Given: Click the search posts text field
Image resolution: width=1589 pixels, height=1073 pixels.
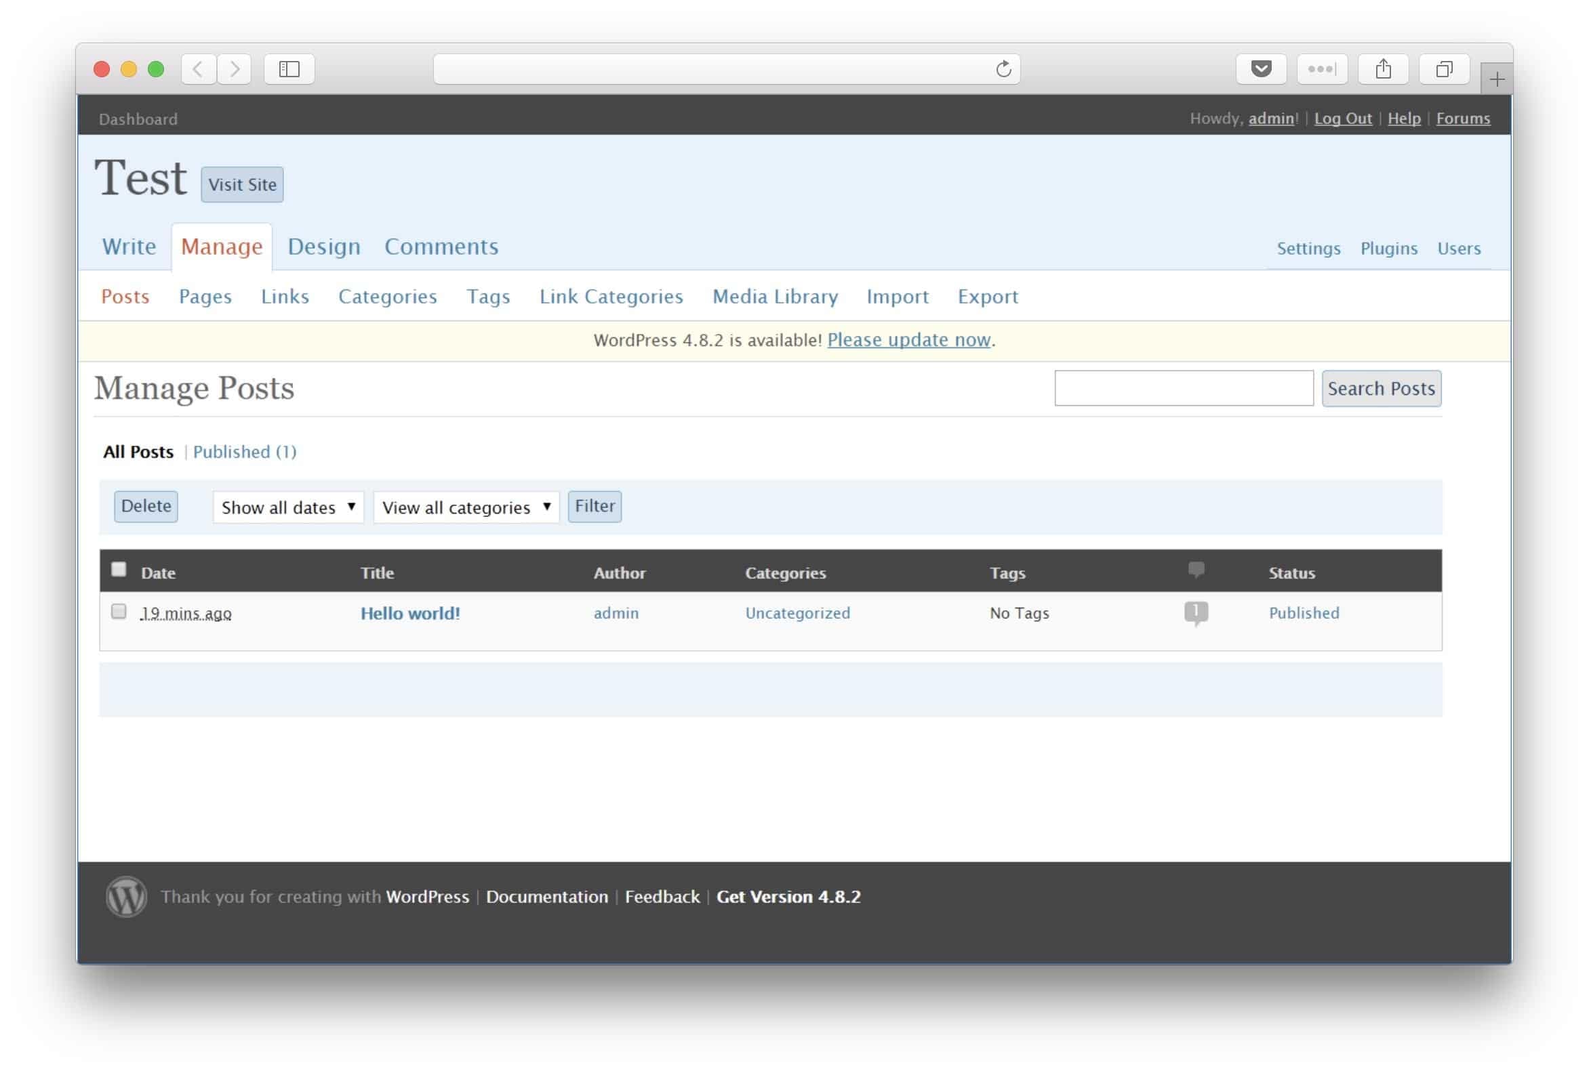Looking at the screenshot, I should point(1184,388).
